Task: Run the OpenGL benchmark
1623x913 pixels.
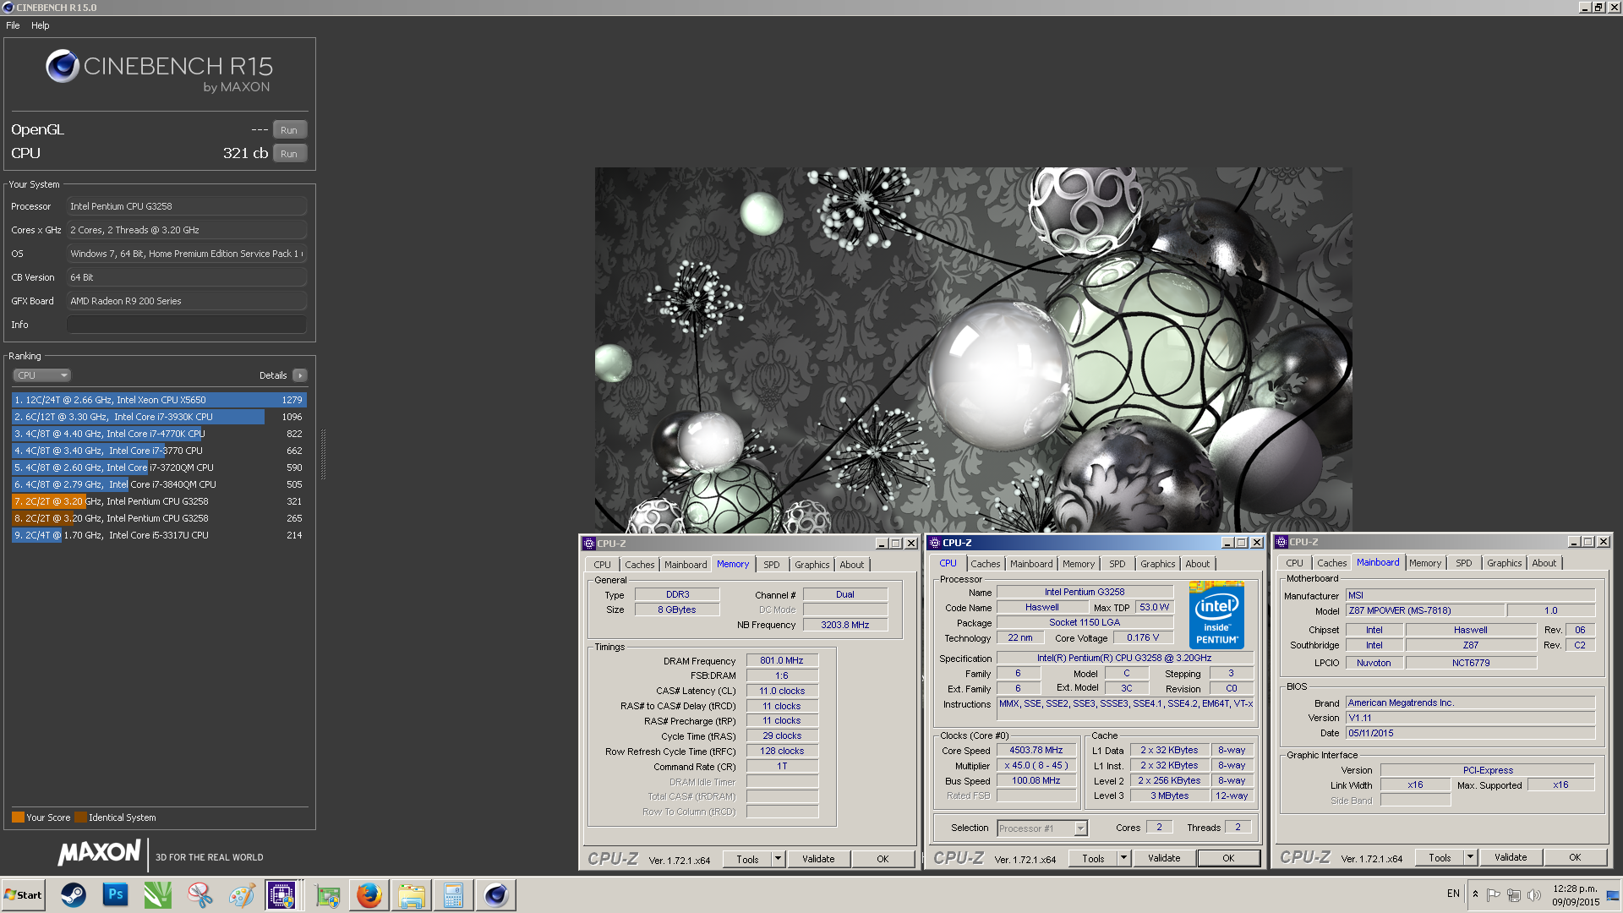Action: 289,130
